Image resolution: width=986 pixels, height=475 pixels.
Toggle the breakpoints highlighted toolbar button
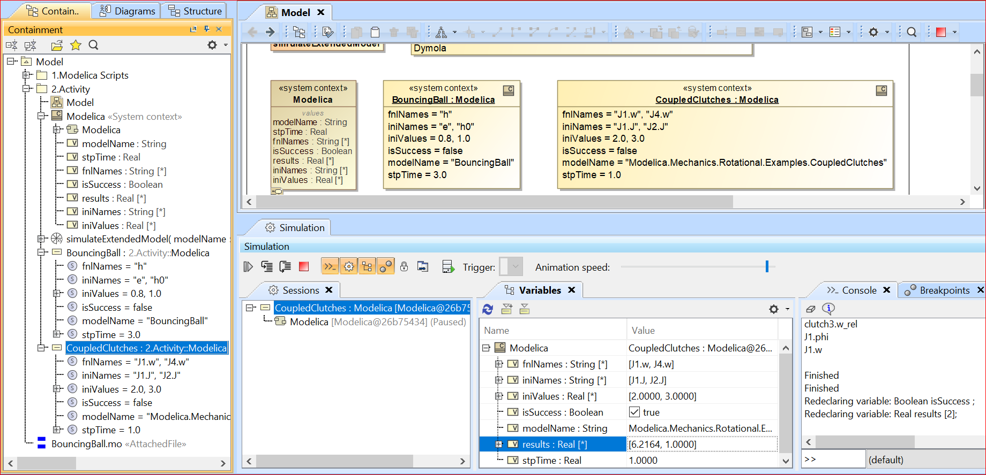385,266
